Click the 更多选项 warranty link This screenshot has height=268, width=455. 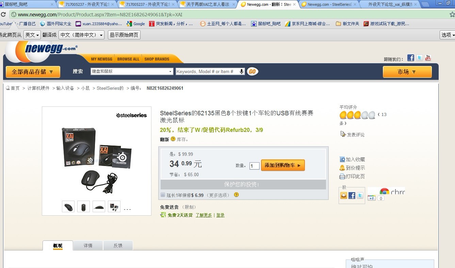tap(218, 195)
